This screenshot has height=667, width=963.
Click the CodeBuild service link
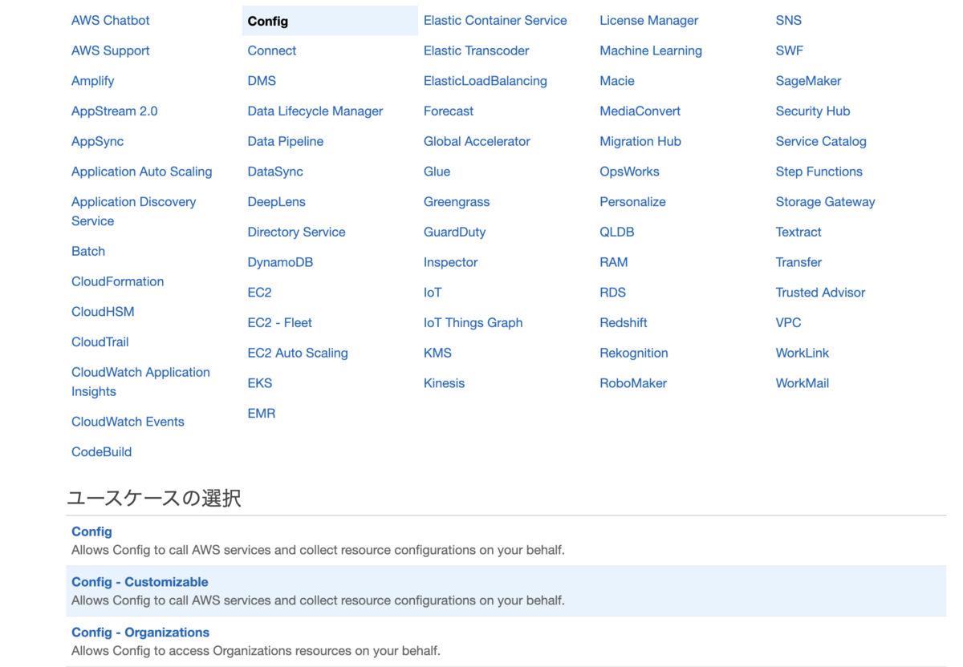101,452
